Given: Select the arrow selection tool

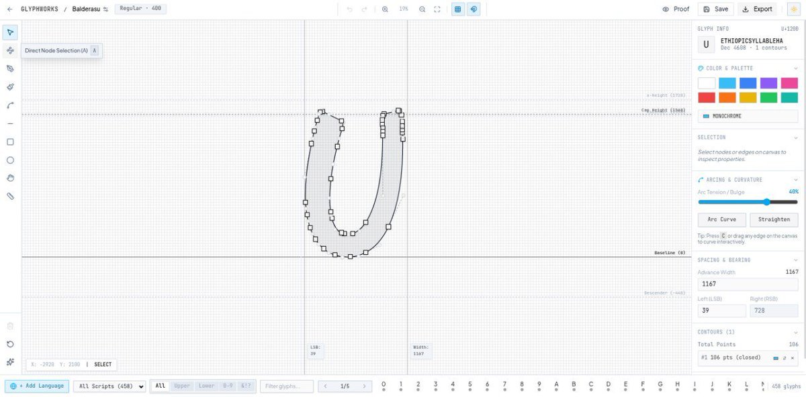Looking at the screenshot, I should click(10, 32).
